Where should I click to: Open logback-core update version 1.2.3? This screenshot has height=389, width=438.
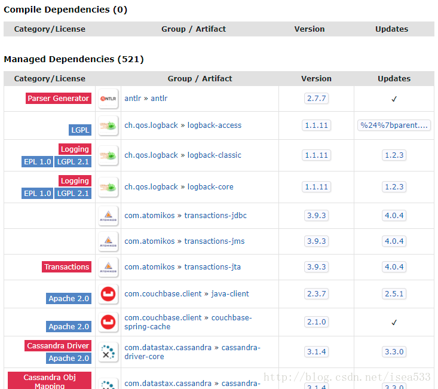394,187
